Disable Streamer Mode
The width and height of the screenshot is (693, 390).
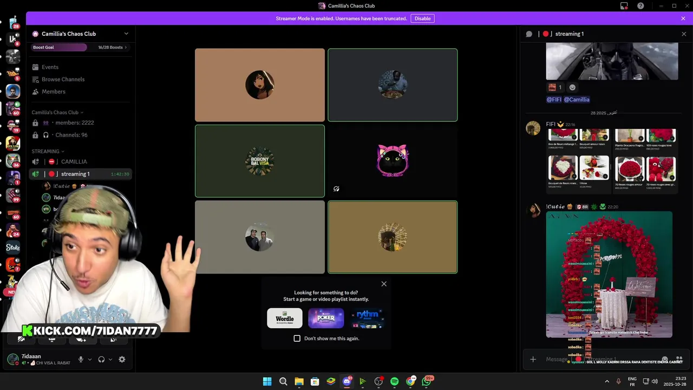point(422,18)
